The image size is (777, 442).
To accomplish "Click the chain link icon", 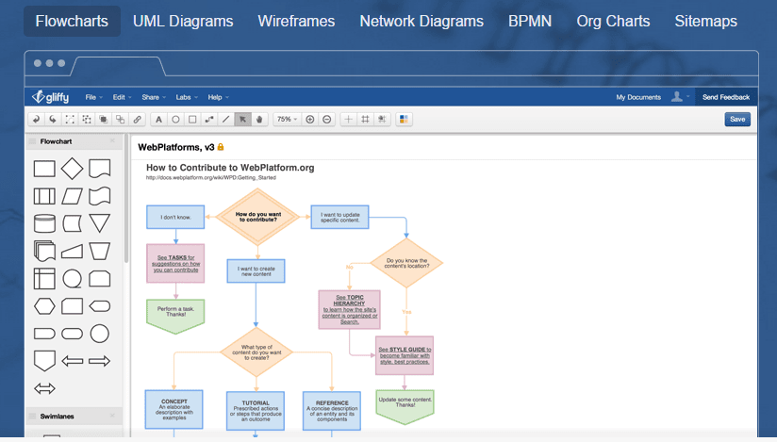I will [x=138, y=120].
